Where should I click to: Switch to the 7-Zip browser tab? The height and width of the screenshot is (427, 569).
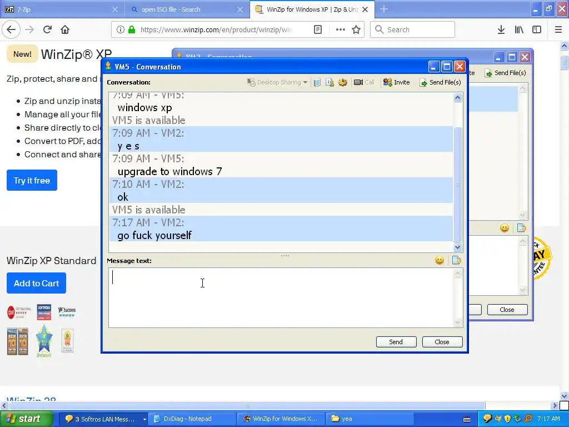click(x=62, y=9)
